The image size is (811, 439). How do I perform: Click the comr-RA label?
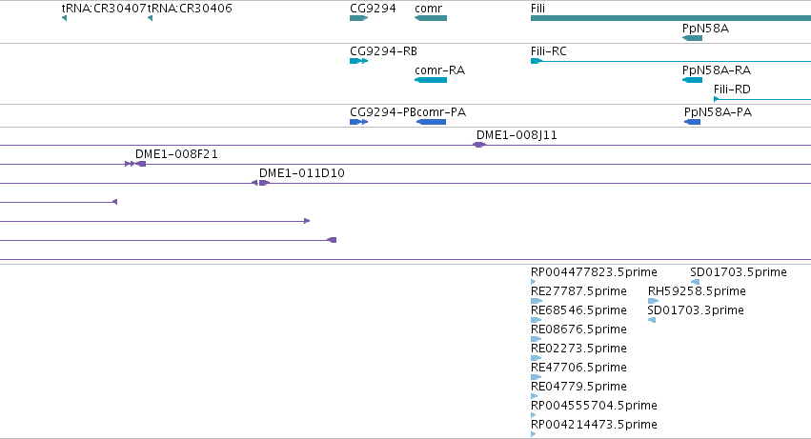tap(439, 70)
